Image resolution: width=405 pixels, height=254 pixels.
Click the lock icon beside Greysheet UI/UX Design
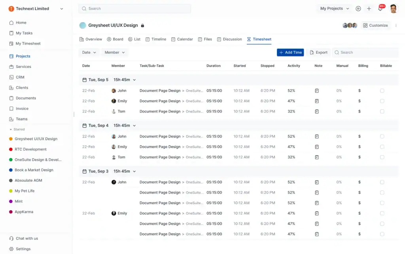(x=142, y=25)
